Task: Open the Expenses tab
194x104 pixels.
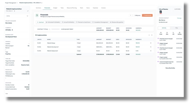Action: coord(95,8)
